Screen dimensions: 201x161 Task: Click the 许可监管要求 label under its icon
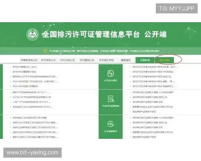pyautogui.click(x=111, y=131)
